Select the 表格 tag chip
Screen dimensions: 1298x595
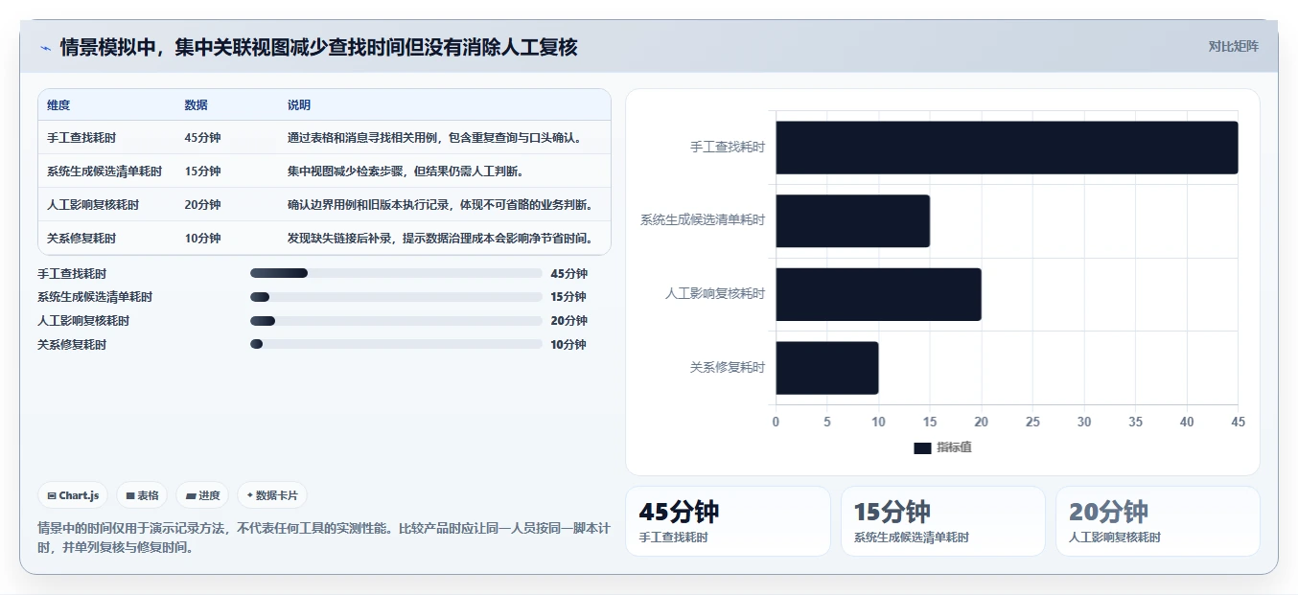[x=142, y=495]
